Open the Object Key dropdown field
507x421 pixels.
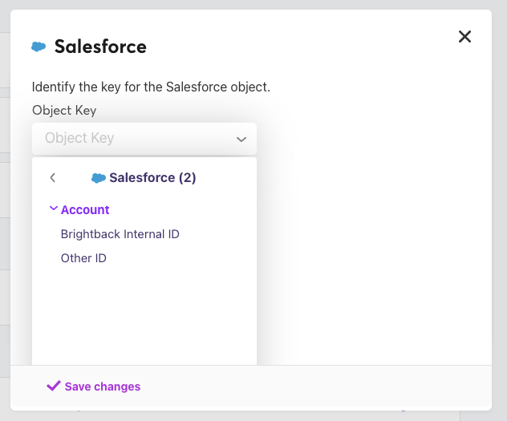coord(144,138)
